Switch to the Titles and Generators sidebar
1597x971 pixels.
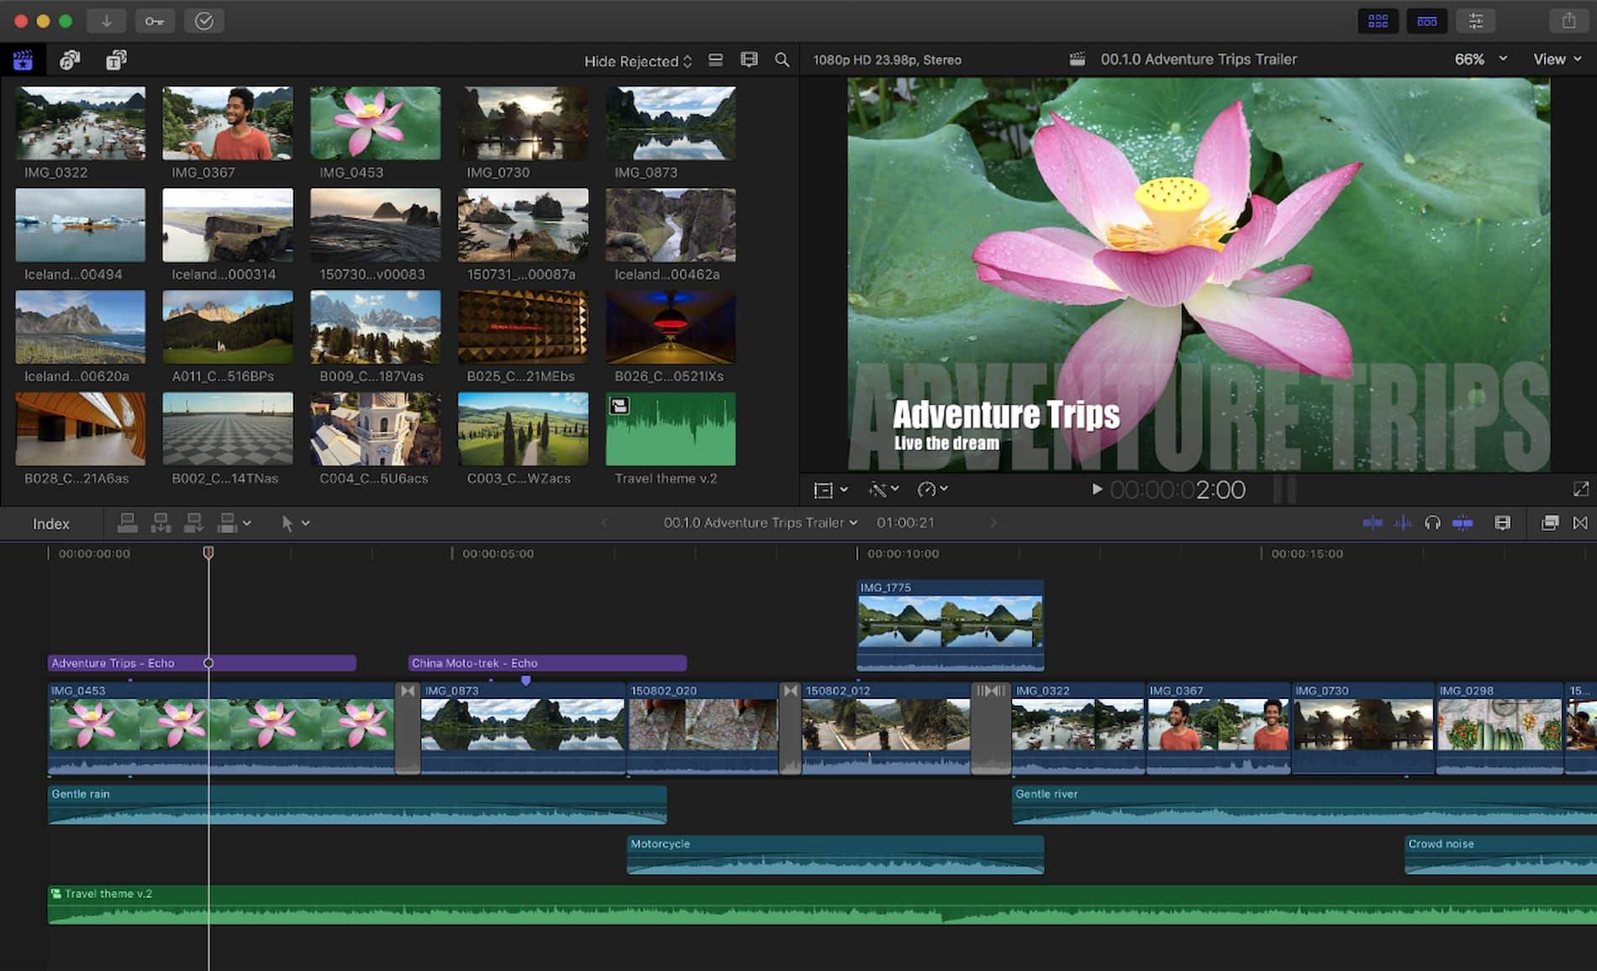click(115, 60)
